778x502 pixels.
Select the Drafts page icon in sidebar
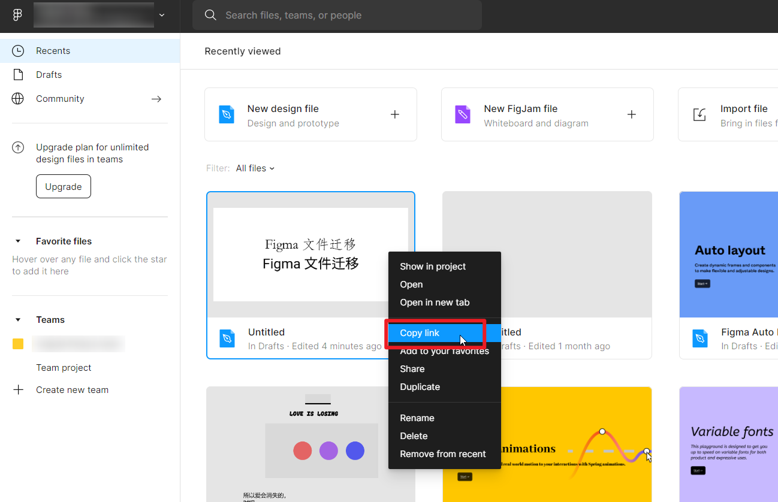point(18,74)
